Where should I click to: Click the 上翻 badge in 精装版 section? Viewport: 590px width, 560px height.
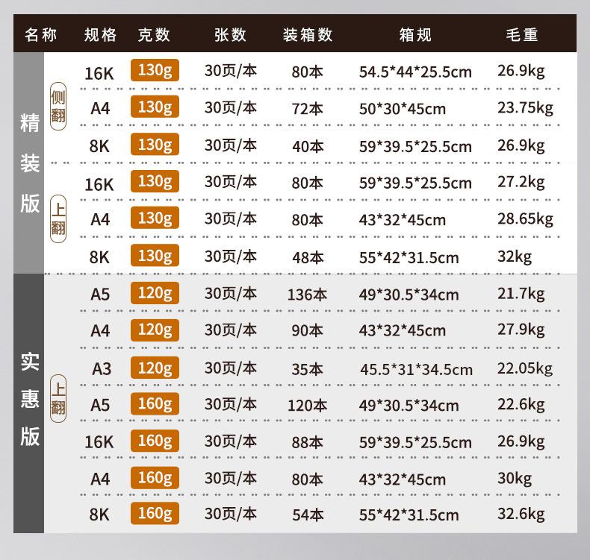coord(58,219)
